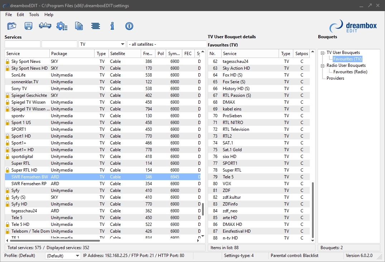This screenshot has width=385, height=262.
Task: Click the open settings folder icon
Action: pos(12,26)
